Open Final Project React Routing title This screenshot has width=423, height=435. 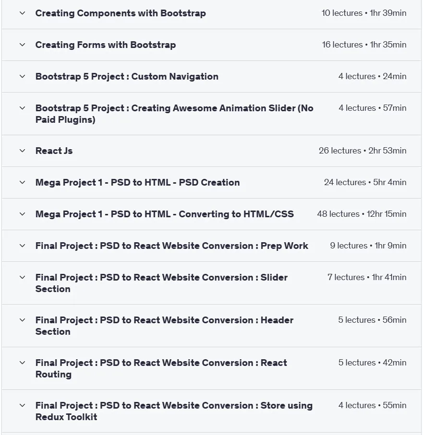click(161, 368)
